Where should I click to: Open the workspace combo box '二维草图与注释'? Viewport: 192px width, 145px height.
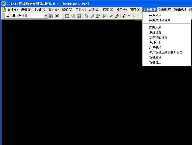pos(26,16)
